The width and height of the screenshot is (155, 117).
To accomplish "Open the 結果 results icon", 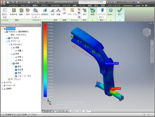I will coord(93,10).
